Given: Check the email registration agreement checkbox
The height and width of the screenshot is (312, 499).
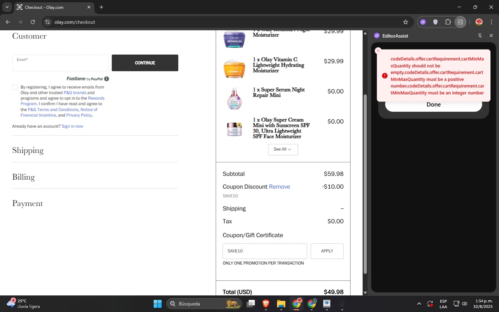Looking at the screenshot, I should [15, 87].
